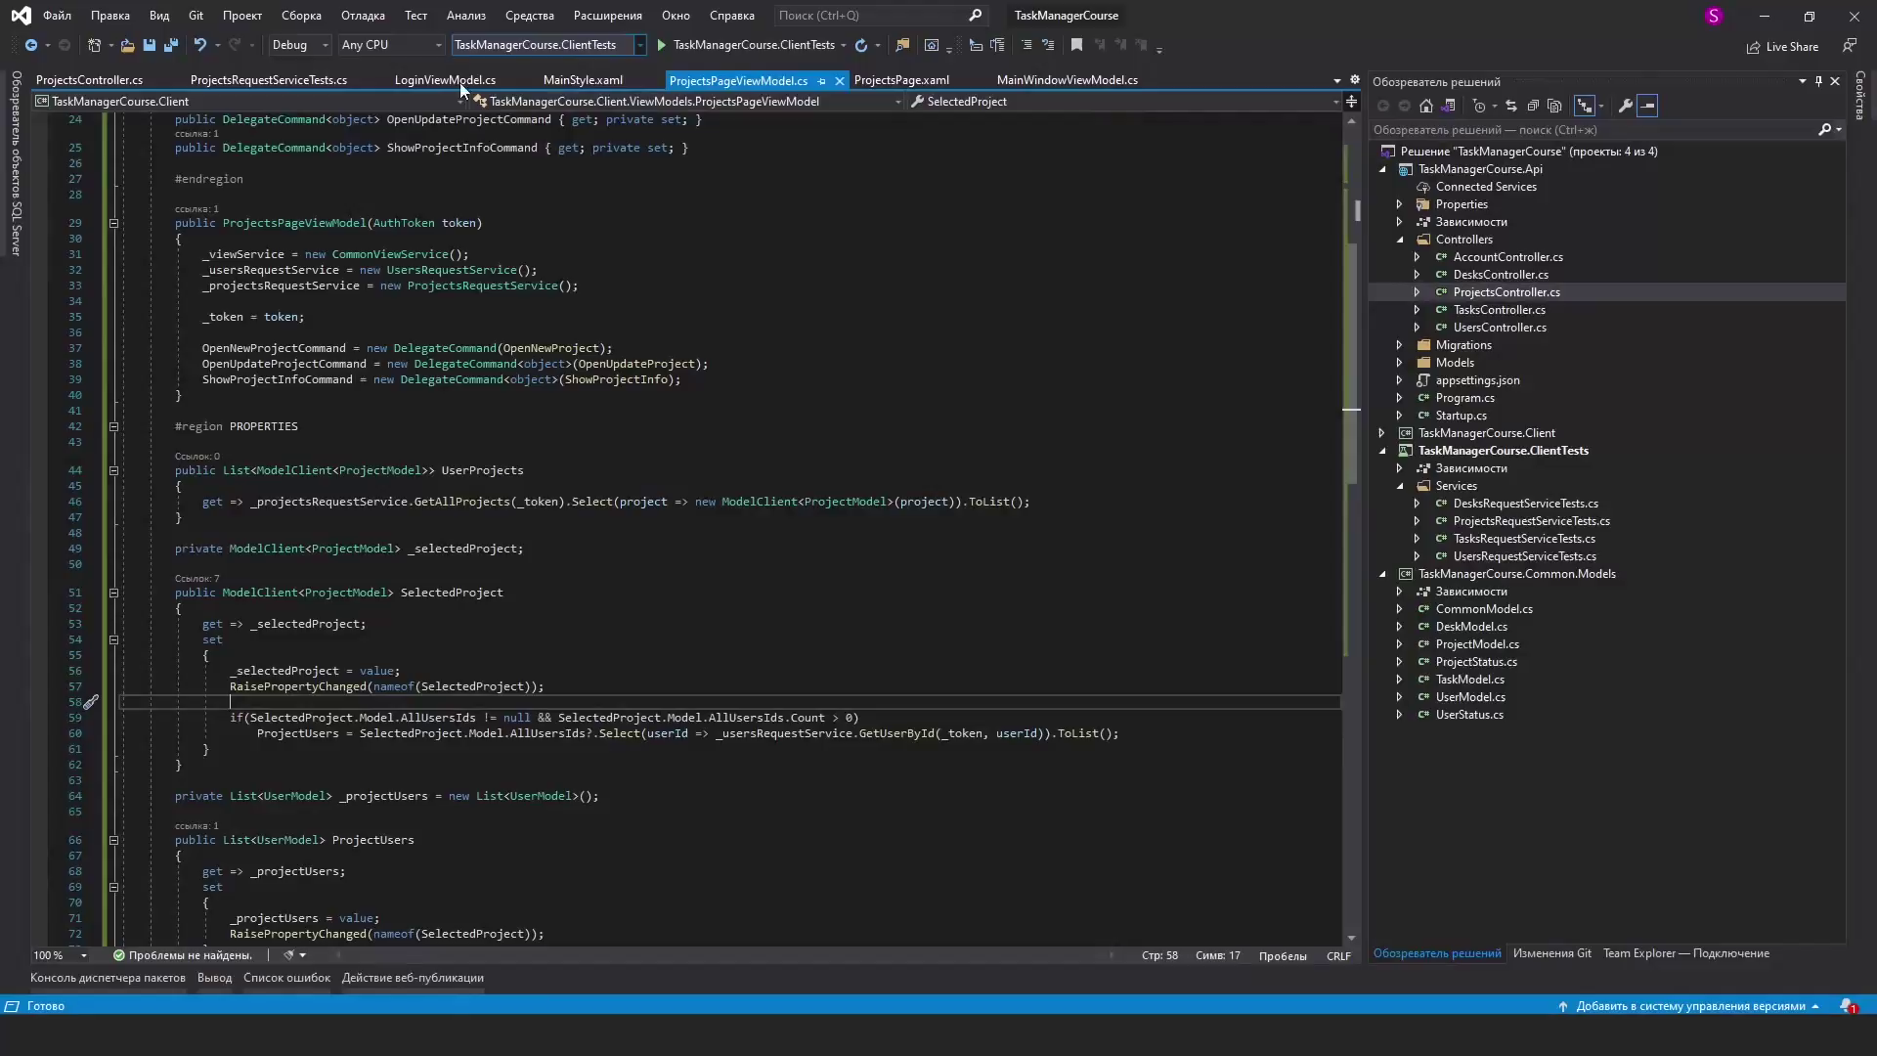Screen dimensions: 1877x1056
Task: Switch between solutions and folders view icon
Action: 1449,106
